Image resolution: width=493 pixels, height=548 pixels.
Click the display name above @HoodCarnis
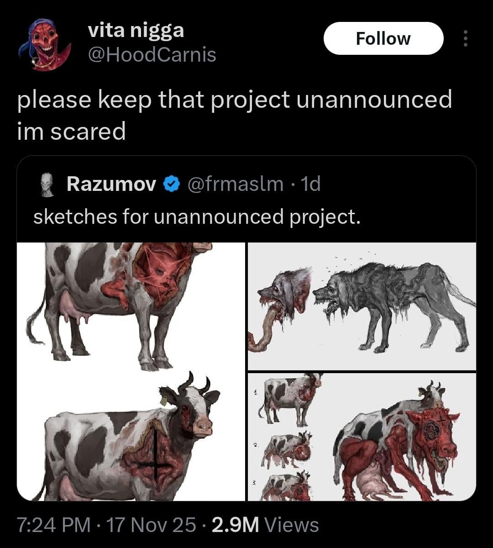136,31
